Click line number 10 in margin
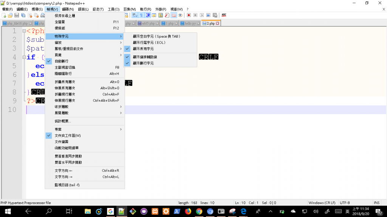 pos(12,110)
